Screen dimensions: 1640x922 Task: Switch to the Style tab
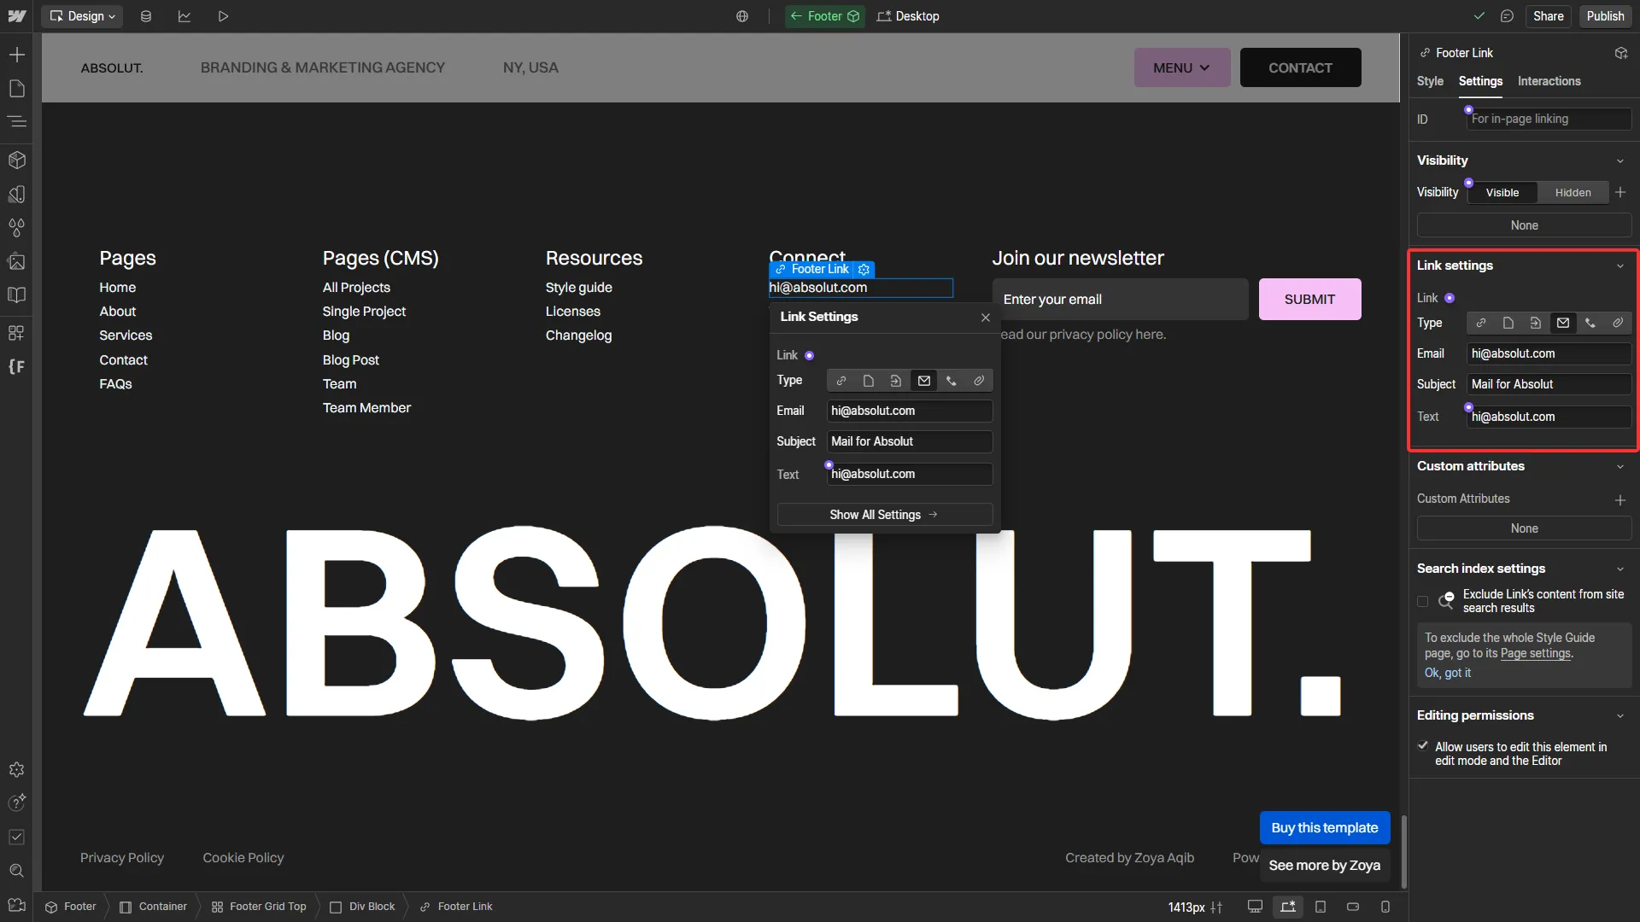[1430, 81]
